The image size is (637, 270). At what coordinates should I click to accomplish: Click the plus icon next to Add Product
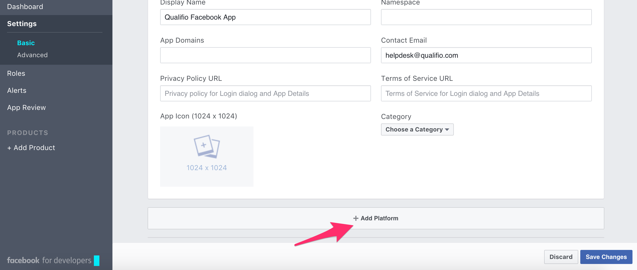(9, 148)
